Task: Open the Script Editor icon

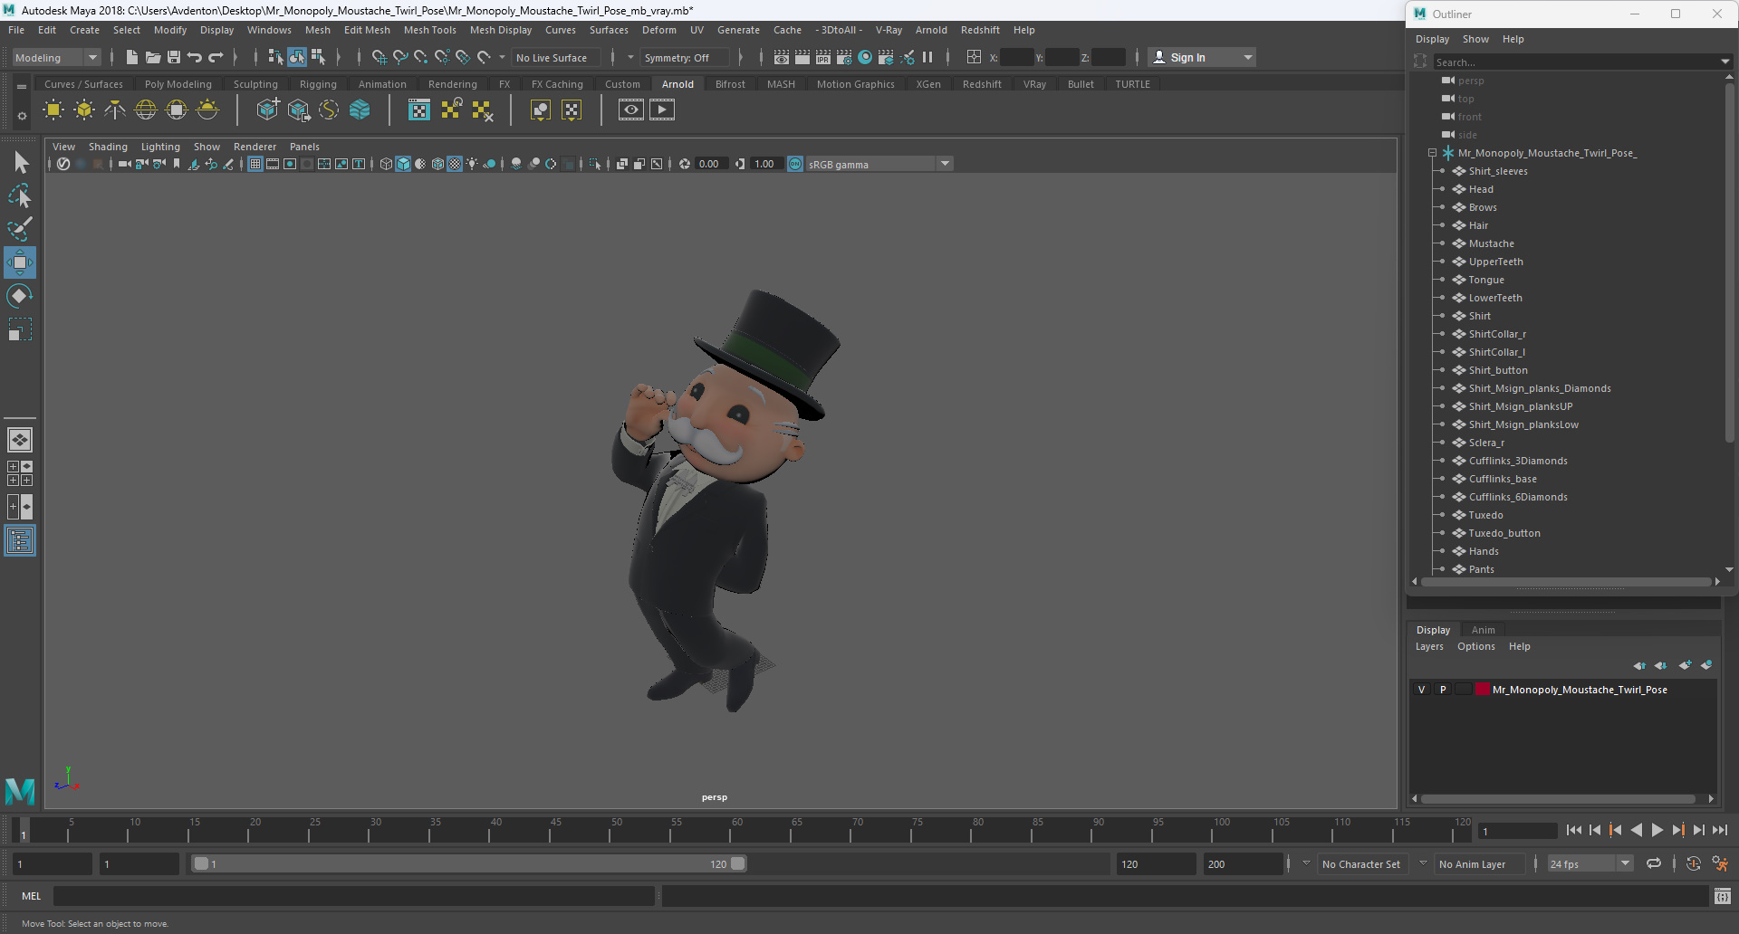Action: [1723, 896]
